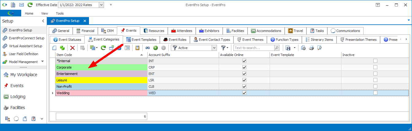Click the magnifier button in the search box
Viewport: 412px width, 131px height.
click(x=277, y=48)
